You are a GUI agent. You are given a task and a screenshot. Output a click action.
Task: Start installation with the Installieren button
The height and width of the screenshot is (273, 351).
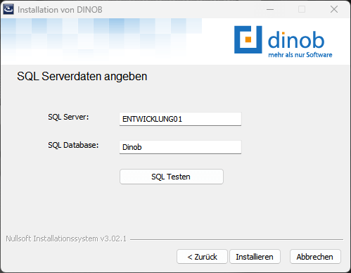tap(255, 257)
